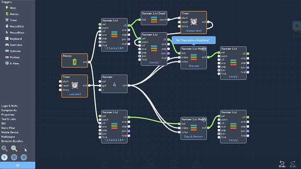
Task: Click the zoom out magnifier icon
Action: tap(14, 148)
